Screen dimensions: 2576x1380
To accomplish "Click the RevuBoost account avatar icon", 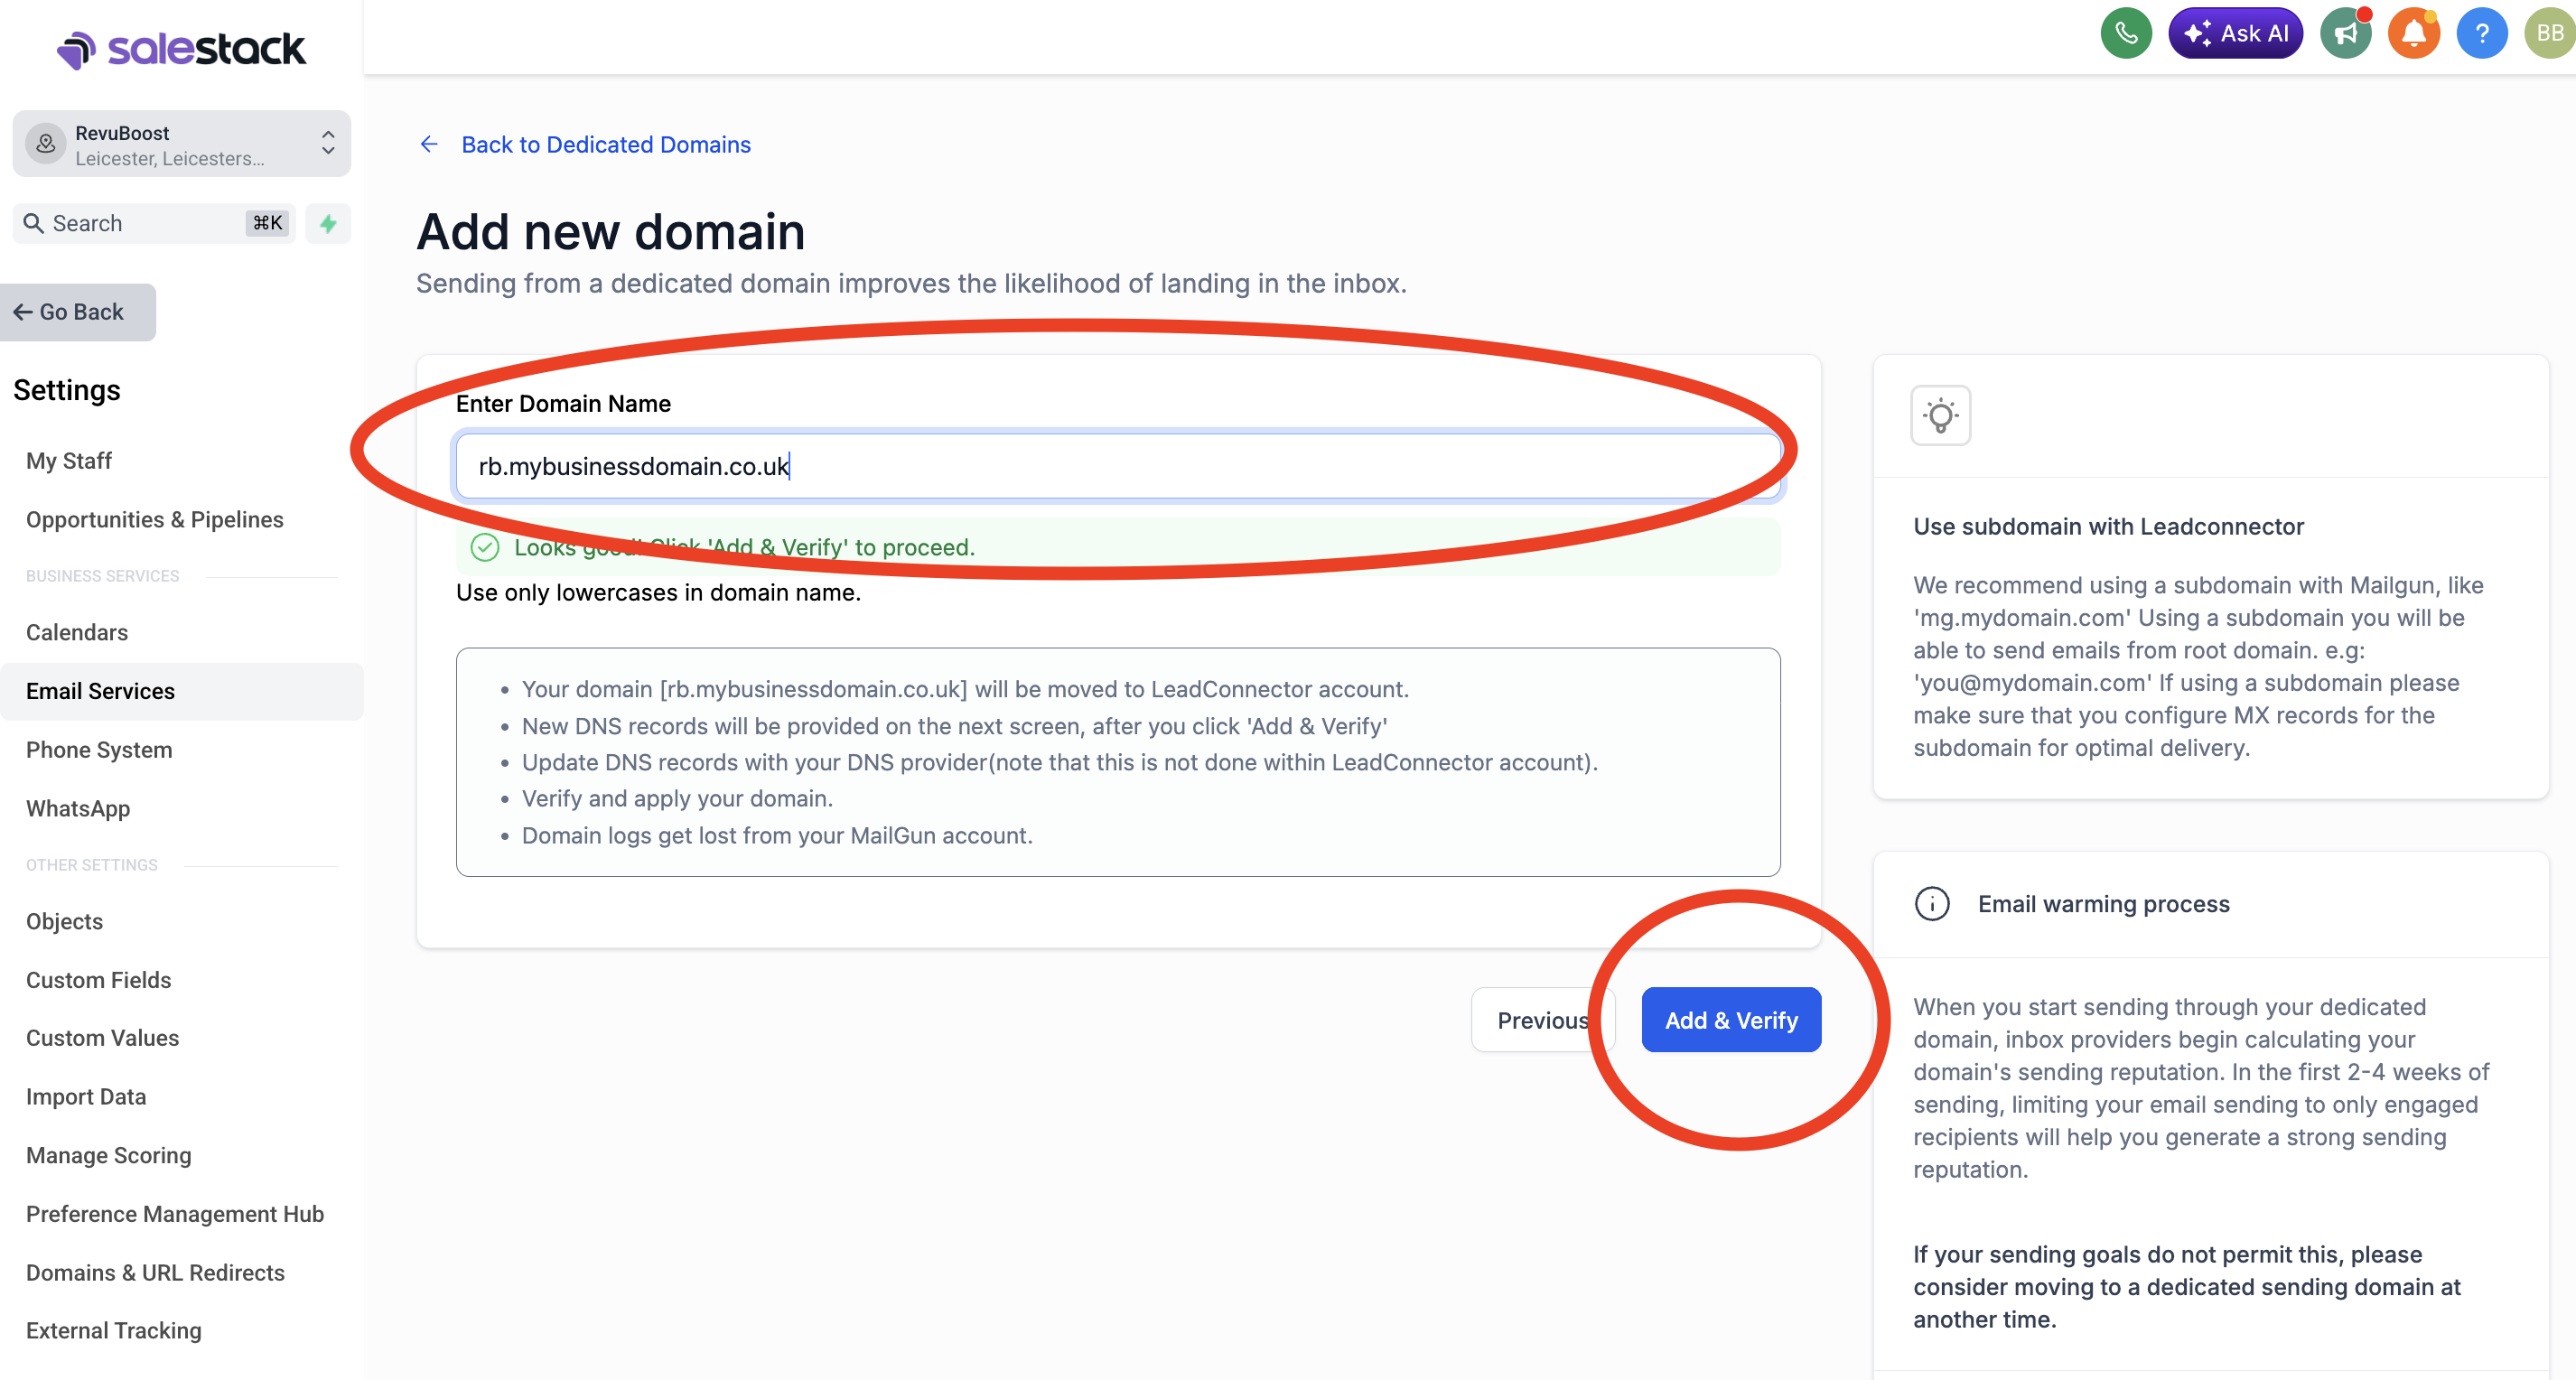I will (x=45, y=144).
